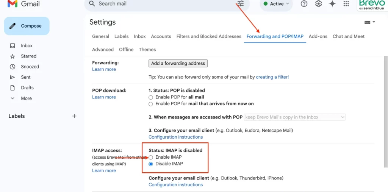Screen dimensions: 388x192
Task: Open the Settings gear icon
Action: [318, 4]
